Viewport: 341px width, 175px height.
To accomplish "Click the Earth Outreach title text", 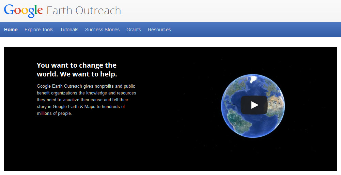I will point(83,11).
